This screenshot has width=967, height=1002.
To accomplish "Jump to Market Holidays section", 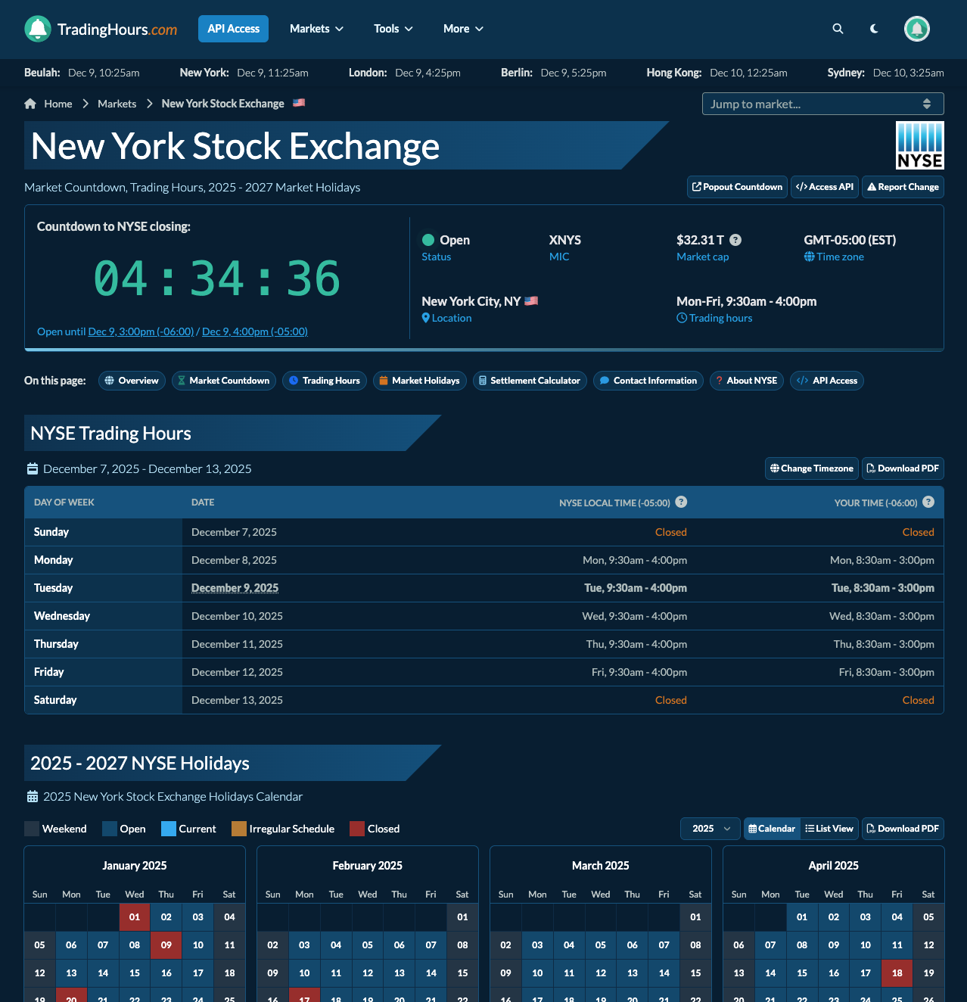I will point(420,381).
